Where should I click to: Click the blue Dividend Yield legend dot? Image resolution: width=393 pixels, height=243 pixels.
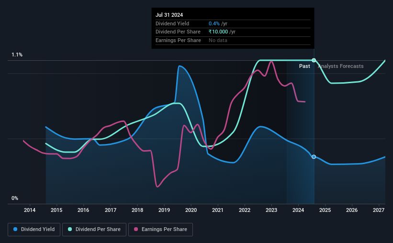[x=15, y=229]
